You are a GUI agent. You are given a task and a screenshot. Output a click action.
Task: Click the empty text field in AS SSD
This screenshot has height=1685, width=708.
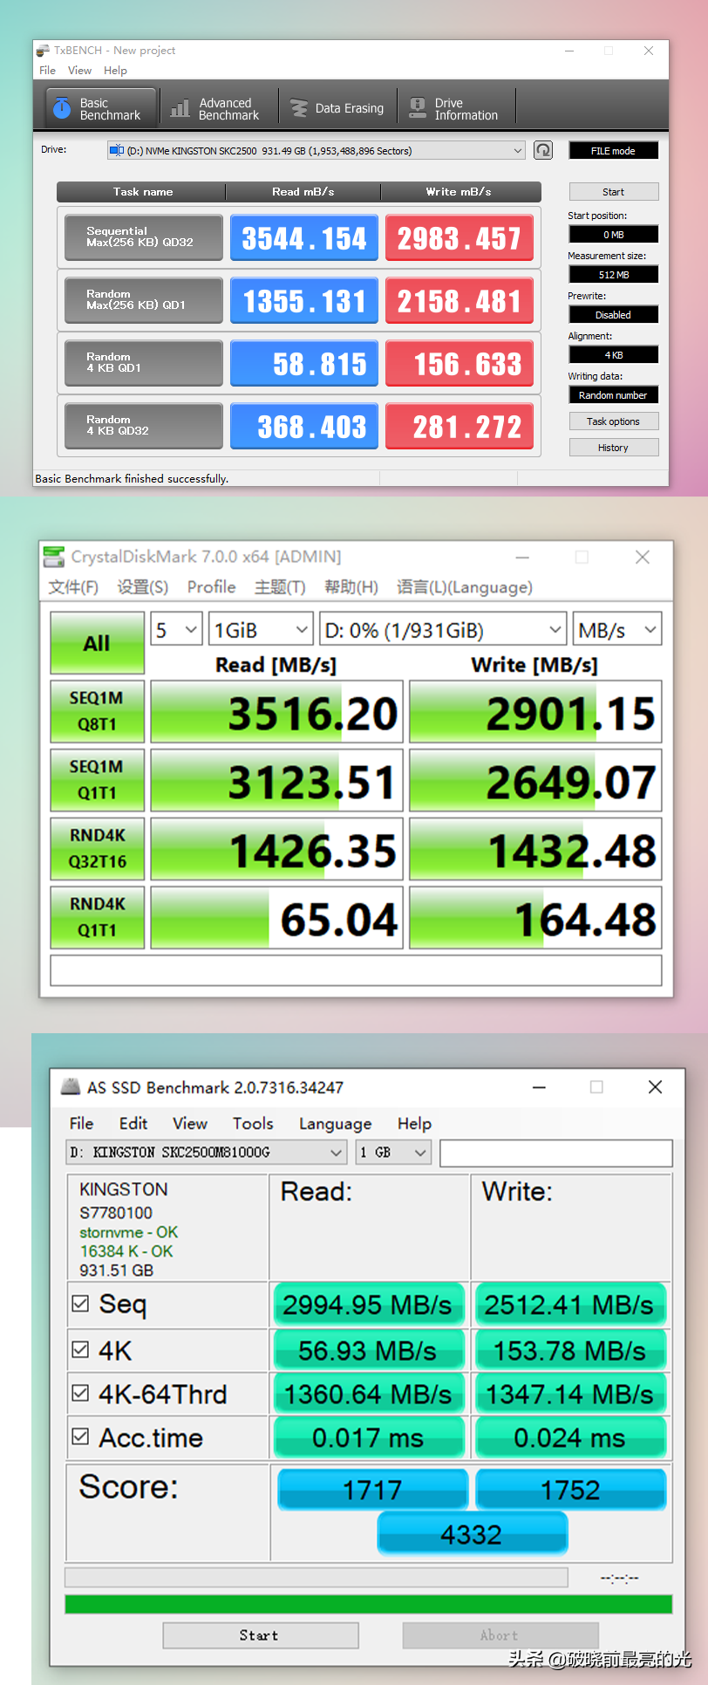[x=555, y=1153]
